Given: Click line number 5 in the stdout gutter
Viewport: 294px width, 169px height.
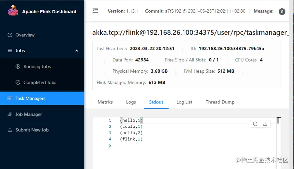Looking at the screenshot, I should (110, 145).
